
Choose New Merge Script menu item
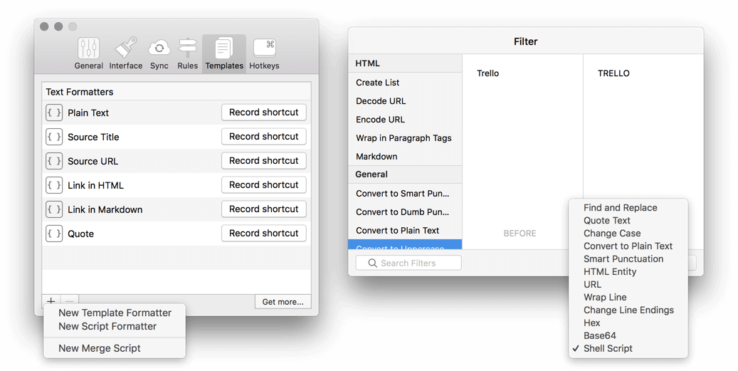point(100,348)
